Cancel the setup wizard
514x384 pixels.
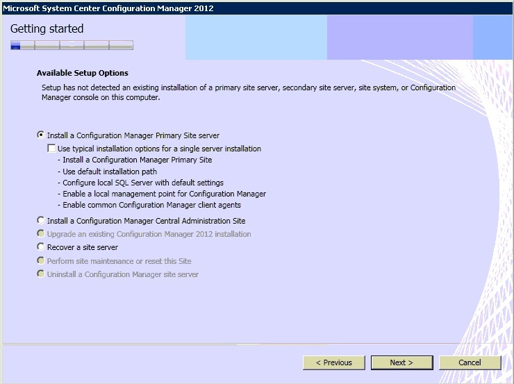pyautogui.click(x=470, y=362)
